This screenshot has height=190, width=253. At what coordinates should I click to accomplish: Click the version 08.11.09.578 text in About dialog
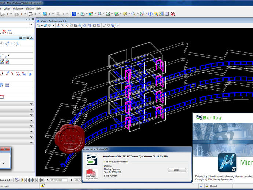pyautogui.click(x=155, y=156)
